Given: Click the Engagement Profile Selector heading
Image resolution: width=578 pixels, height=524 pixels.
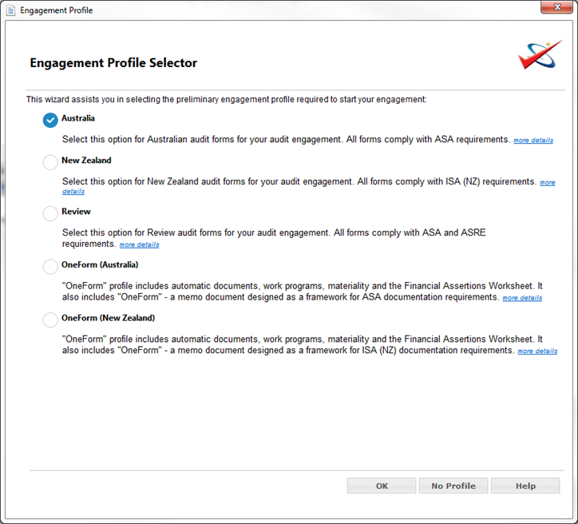Looking at the screenshot, I should [113, 62].
